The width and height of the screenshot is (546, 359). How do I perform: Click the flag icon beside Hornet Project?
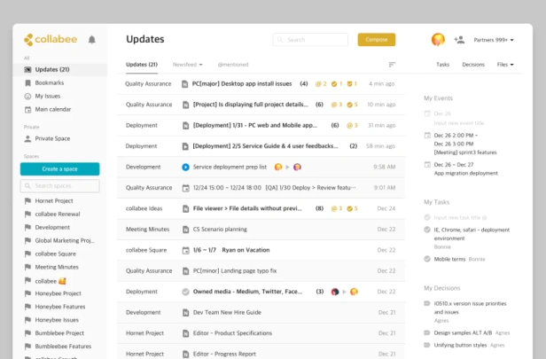(x=27, y=201)
